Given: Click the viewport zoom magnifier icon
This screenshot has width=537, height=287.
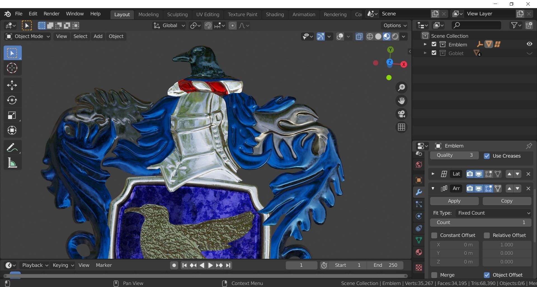Looking at the screenshot, I should coord(401,87).
